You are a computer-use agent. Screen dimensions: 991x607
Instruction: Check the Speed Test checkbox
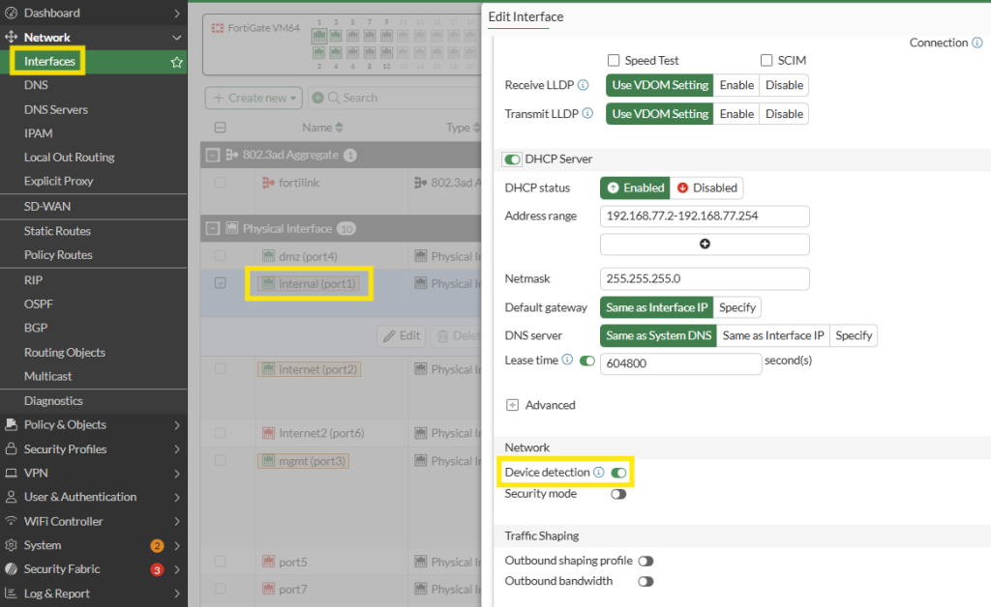point(614,60)
